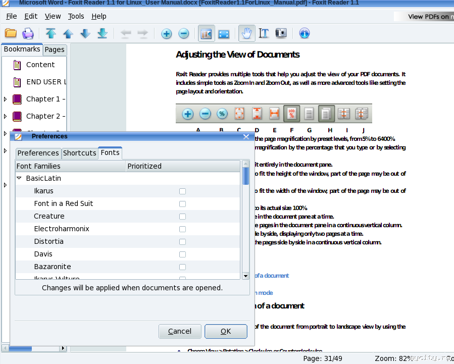Open the View menu
Screen dimensions: 454x364
coord(53,17)
